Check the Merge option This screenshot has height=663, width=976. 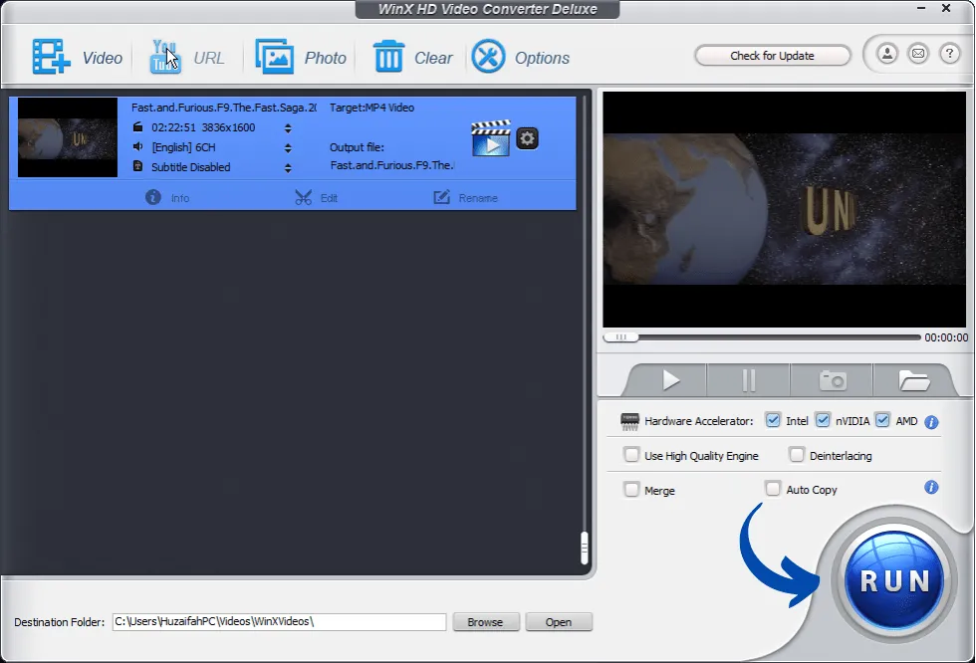(x=631, y=489)
